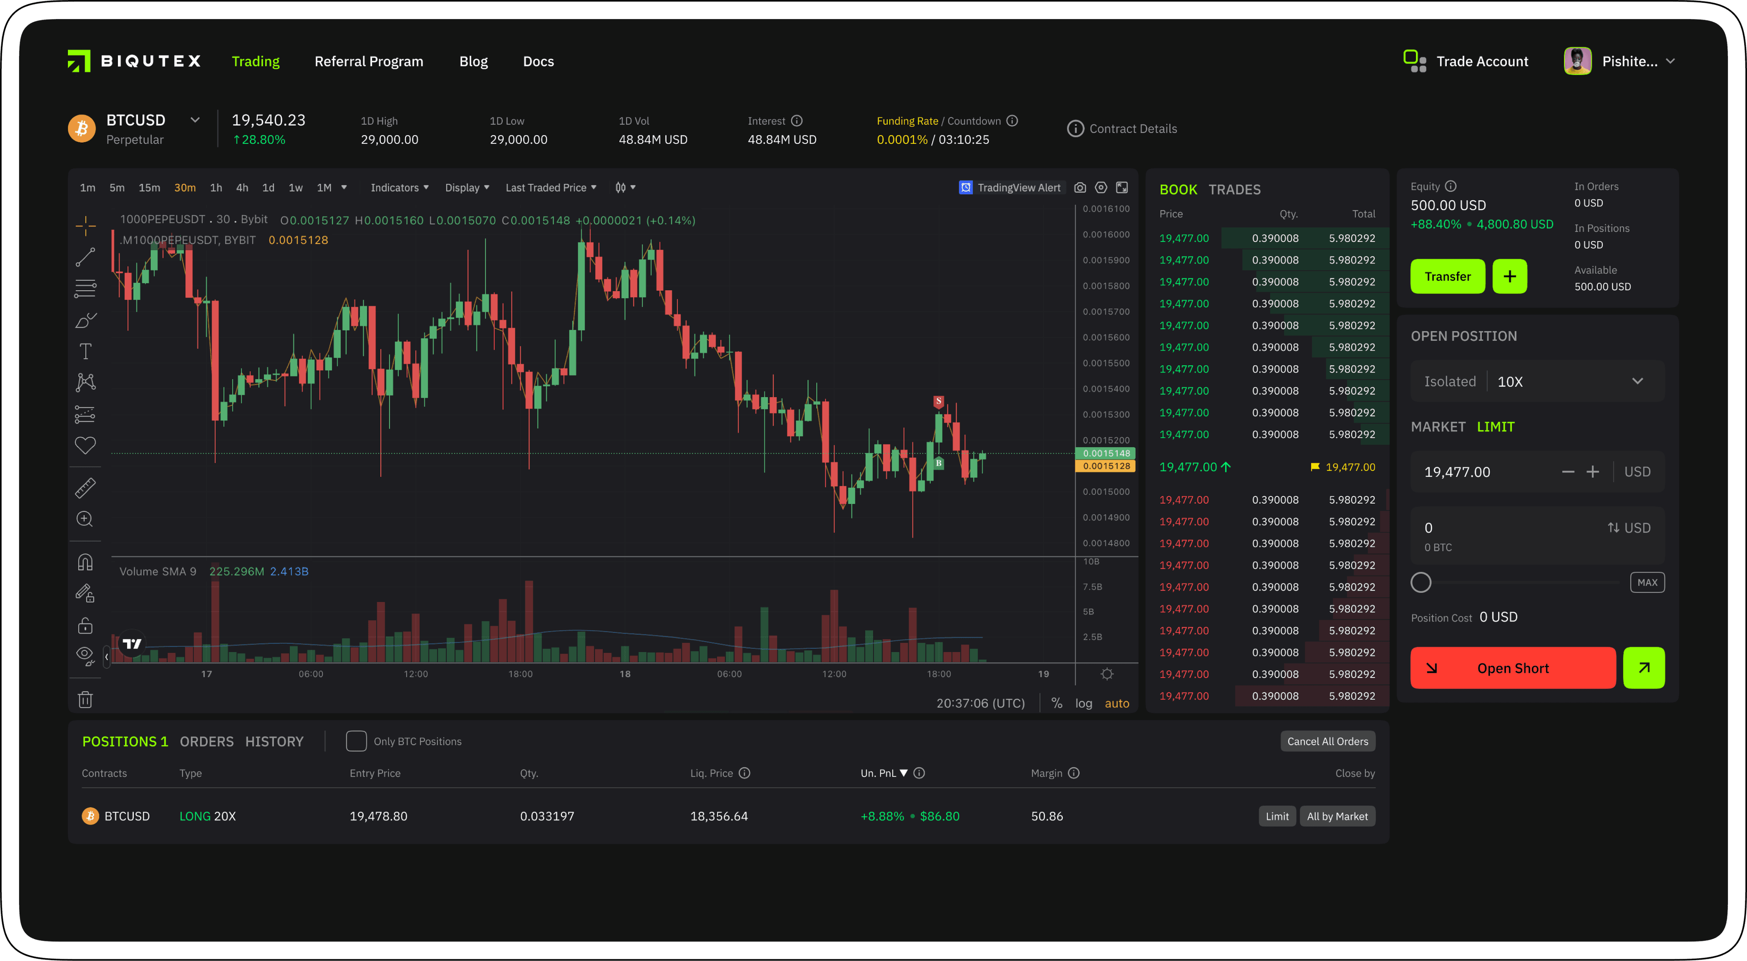Toggle the magnet mode icon
Image resolution: width=1747 pixels, height=961 pixels.
click(x=86, y=562)
